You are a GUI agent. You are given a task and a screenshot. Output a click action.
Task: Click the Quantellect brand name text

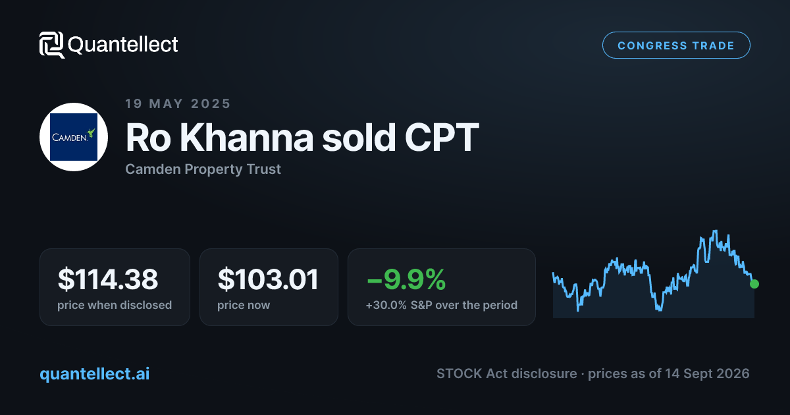(x=123, y=45)
